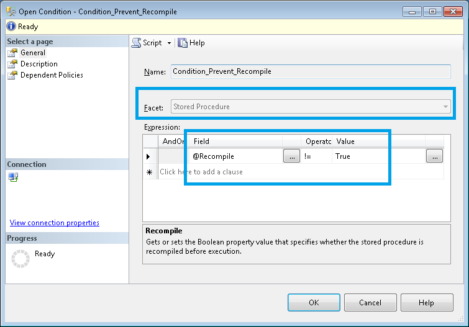The width and height of the screenshot is (469, 327).
Task: Click the Script toolbar icon
Action: (137, 43)
